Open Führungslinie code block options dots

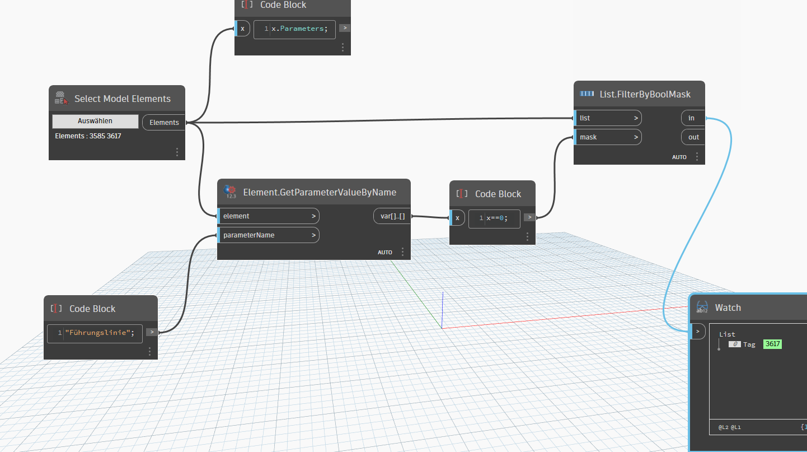(149, 352)
